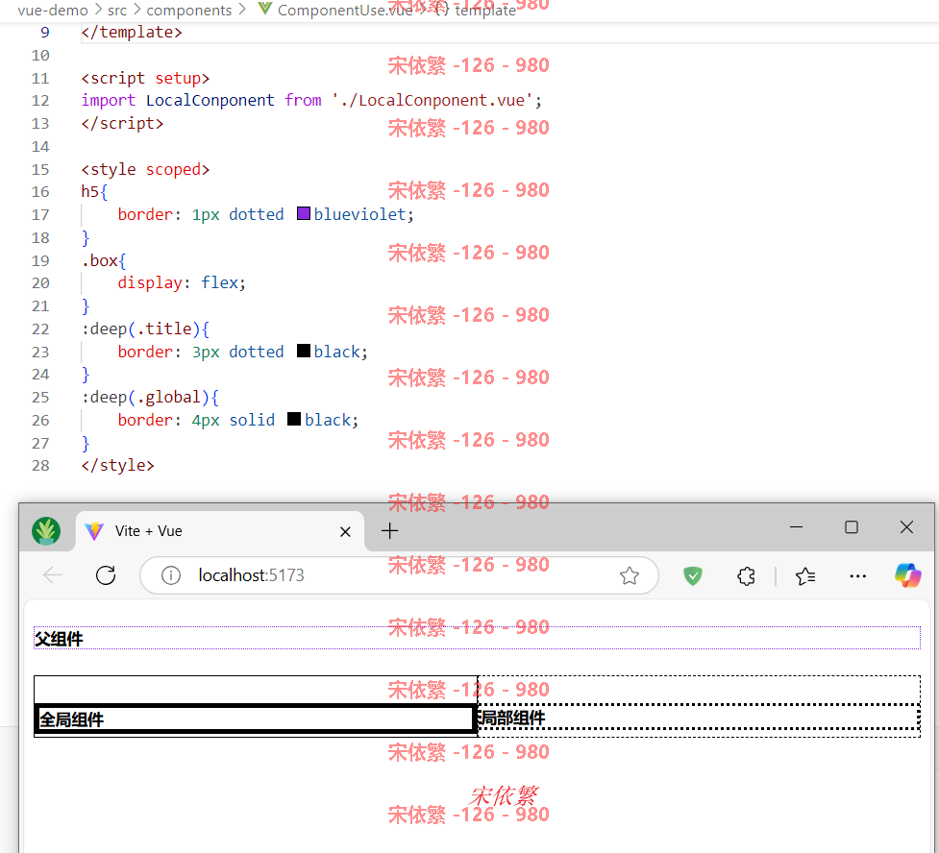This screenshot has width=939, height=853.
Task: Click the Vue file icon in breadcrumb
Action: [264, 9]
